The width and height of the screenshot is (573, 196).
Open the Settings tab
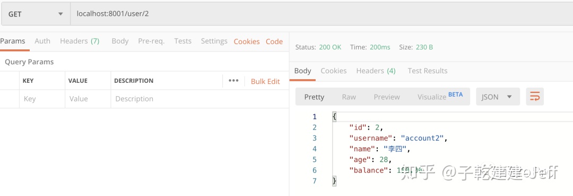[x=214, y=41]
